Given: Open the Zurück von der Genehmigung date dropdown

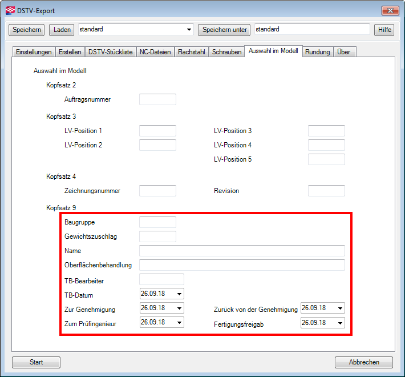Looking at the screenshot, I should [340, 308].
